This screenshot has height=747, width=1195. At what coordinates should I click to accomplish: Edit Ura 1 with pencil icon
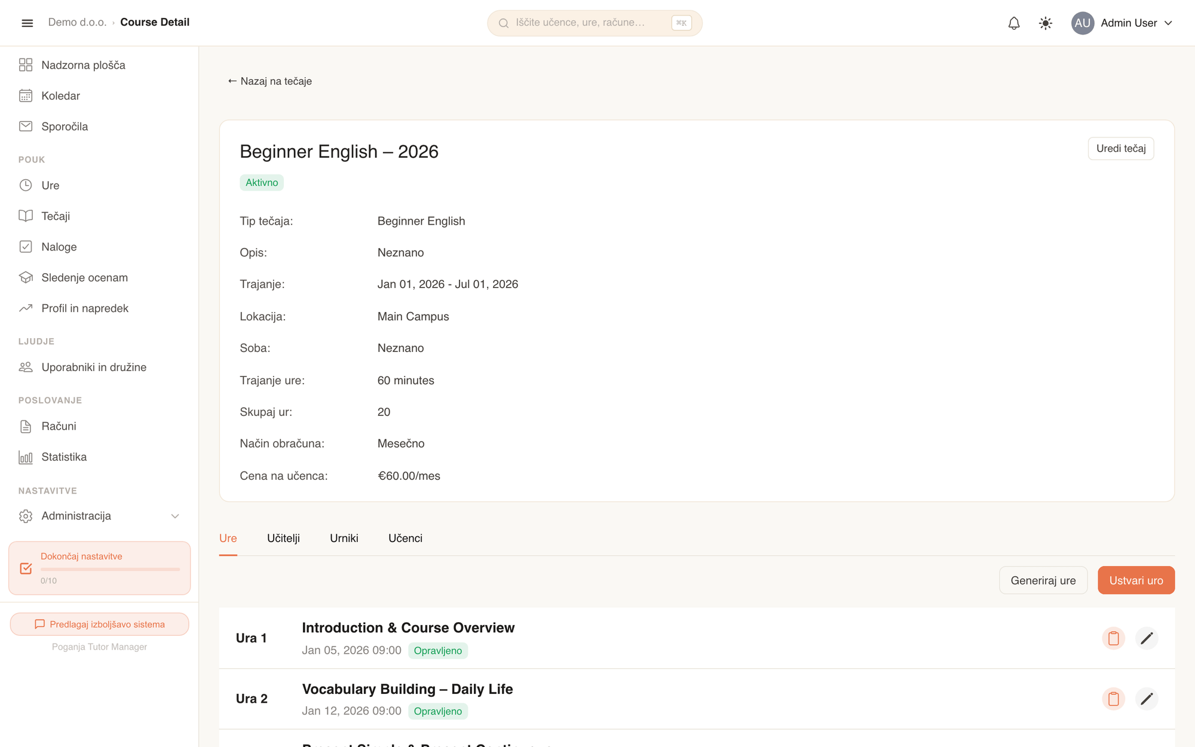pos(1146,638)
